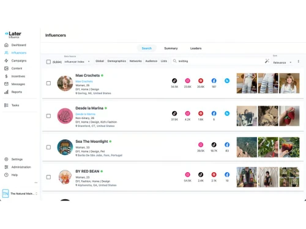Click Mae Crochets' Instagram icon

(x=188, y=81)
